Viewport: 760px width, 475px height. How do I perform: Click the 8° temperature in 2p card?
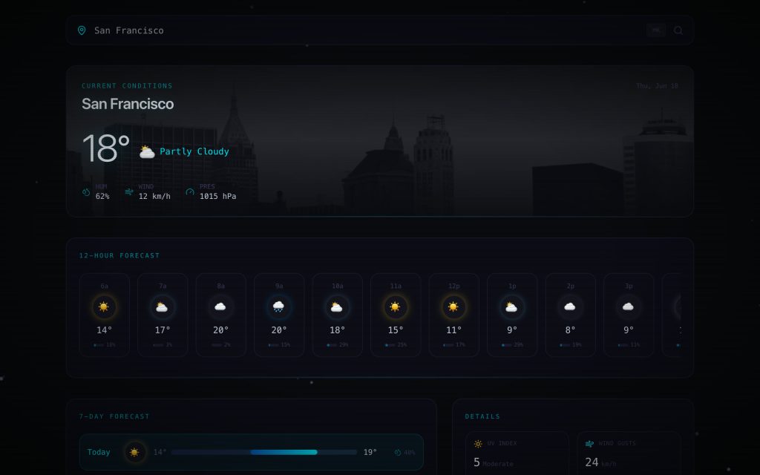point(571,330)
